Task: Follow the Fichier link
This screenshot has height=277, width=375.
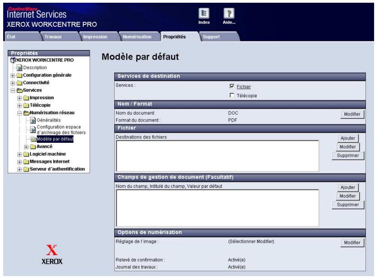Action: click(x=243, y=87)
